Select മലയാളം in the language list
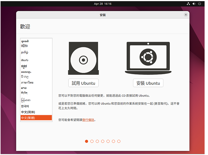Viewport: 208px width, 155px height. coord(36,72)
